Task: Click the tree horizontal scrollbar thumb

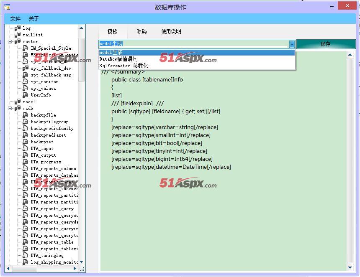Action: pos(25,269)
